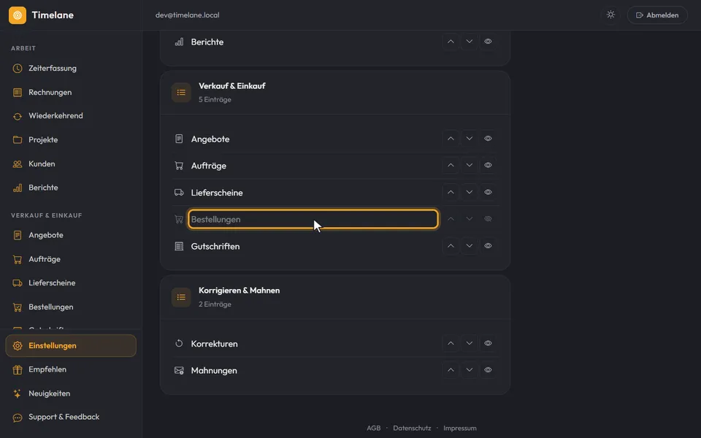
Task: Click the truck icon in Lieferscheine row
Action: click(179, 192)
